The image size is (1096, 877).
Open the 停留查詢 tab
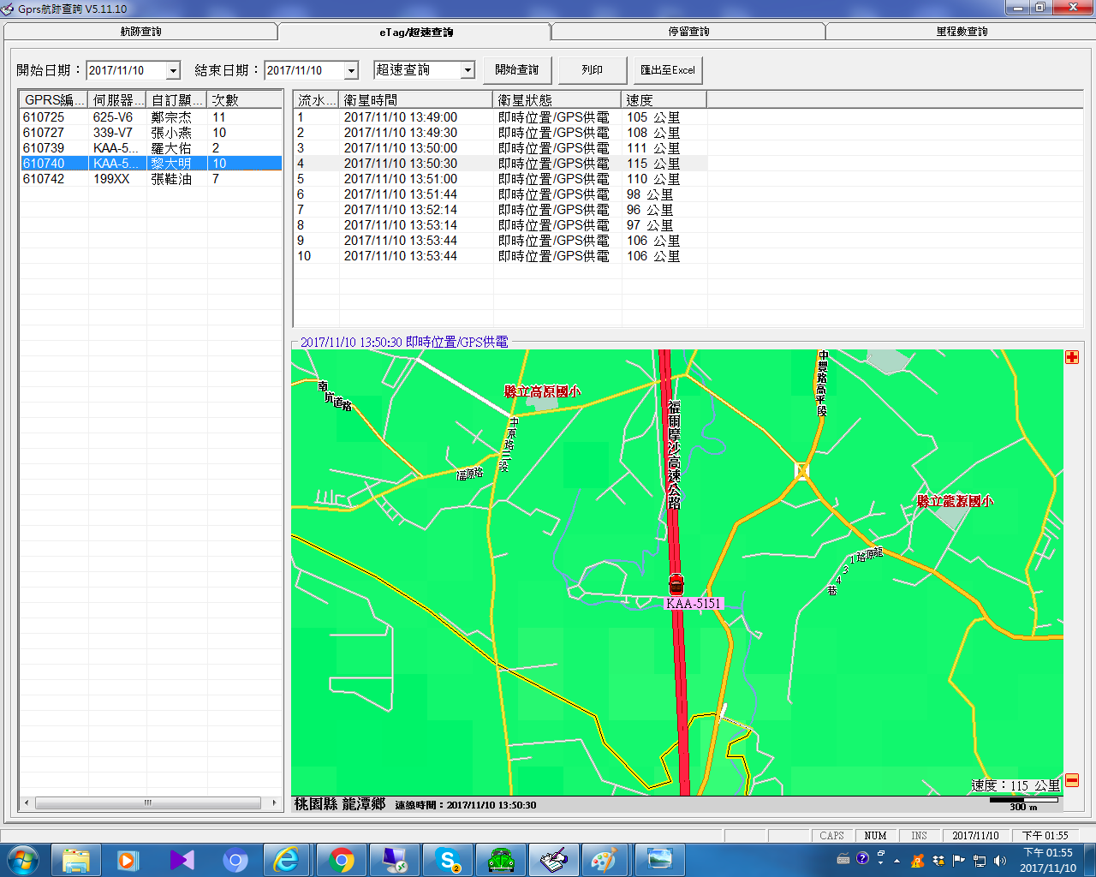coord(688,32)
